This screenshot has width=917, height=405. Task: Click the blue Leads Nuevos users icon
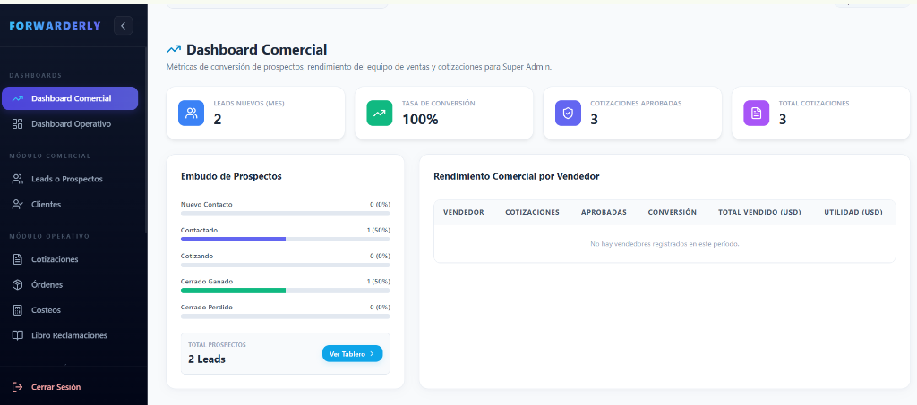pos(192,114)
